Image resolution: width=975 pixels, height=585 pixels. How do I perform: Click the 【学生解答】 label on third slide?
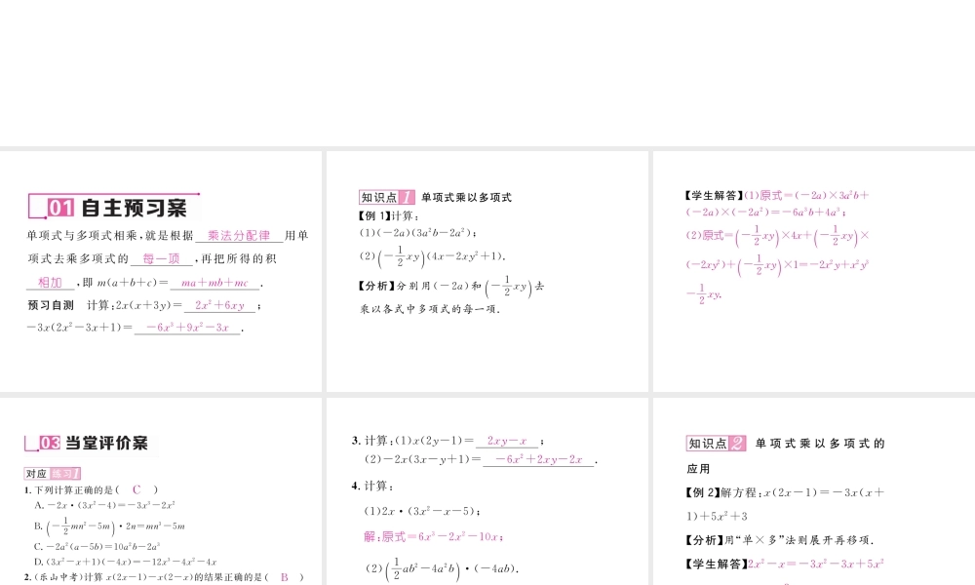tap(714, 195)
